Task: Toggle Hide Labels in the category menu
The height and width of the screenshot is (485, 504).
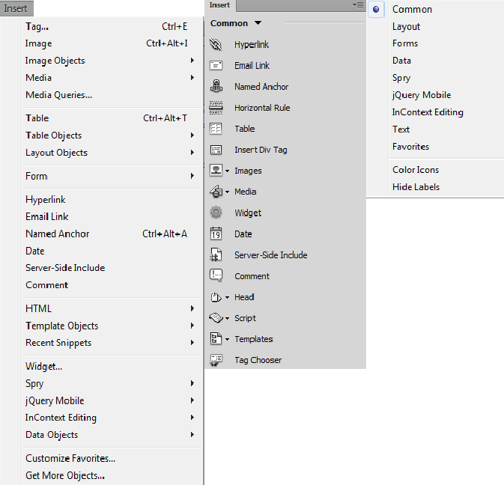Action: [416, 187]
